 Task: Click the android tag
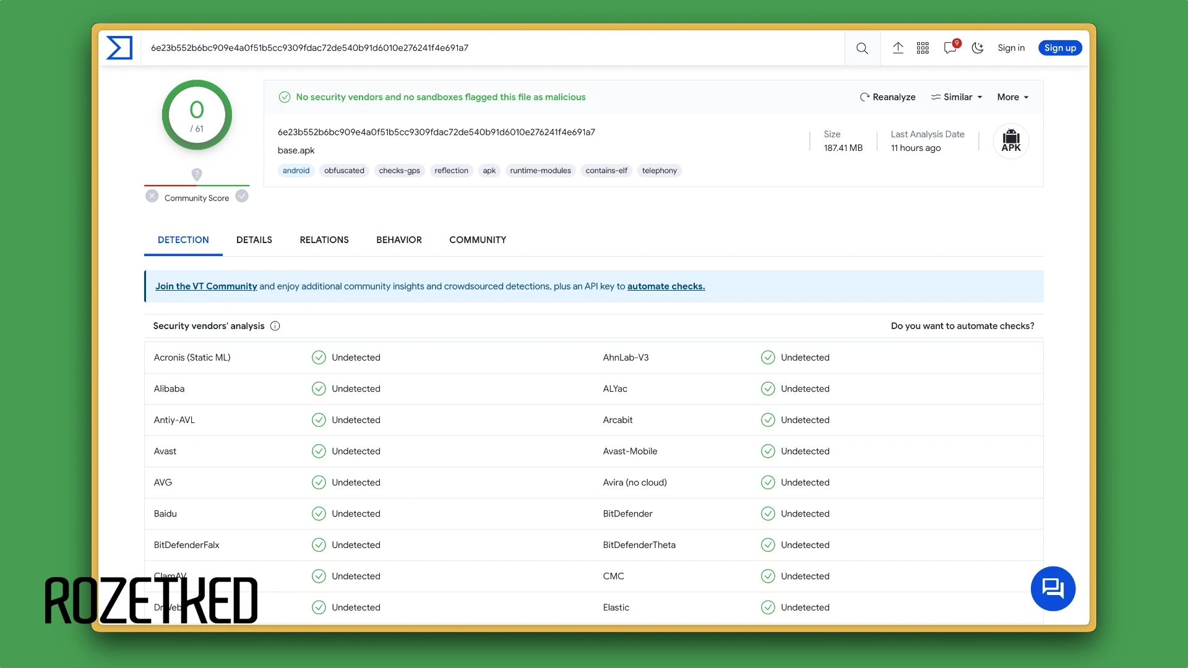[x=296, y=171]
